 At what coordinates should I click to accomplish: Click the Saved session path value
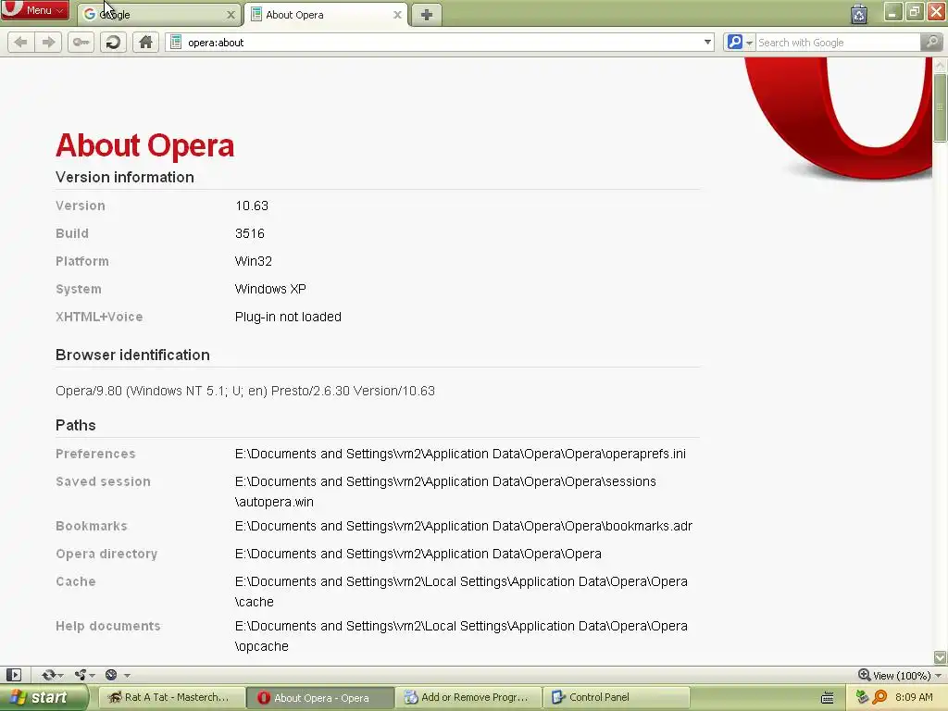pos(445,492)
